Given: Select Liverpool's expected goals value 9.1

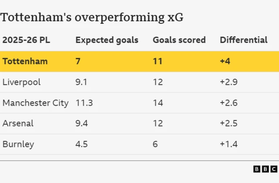Looking at the screenshot, I should 82,82.
